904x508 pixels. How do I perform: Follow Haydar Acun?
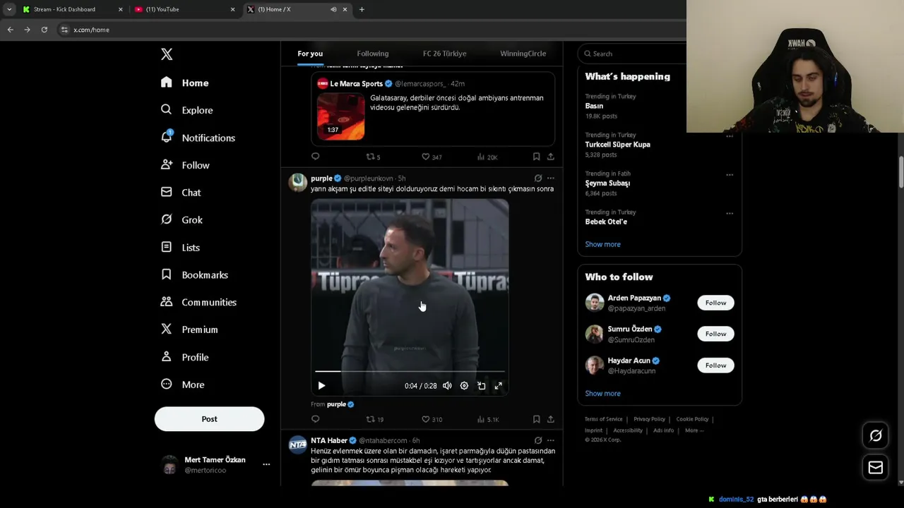715,365
